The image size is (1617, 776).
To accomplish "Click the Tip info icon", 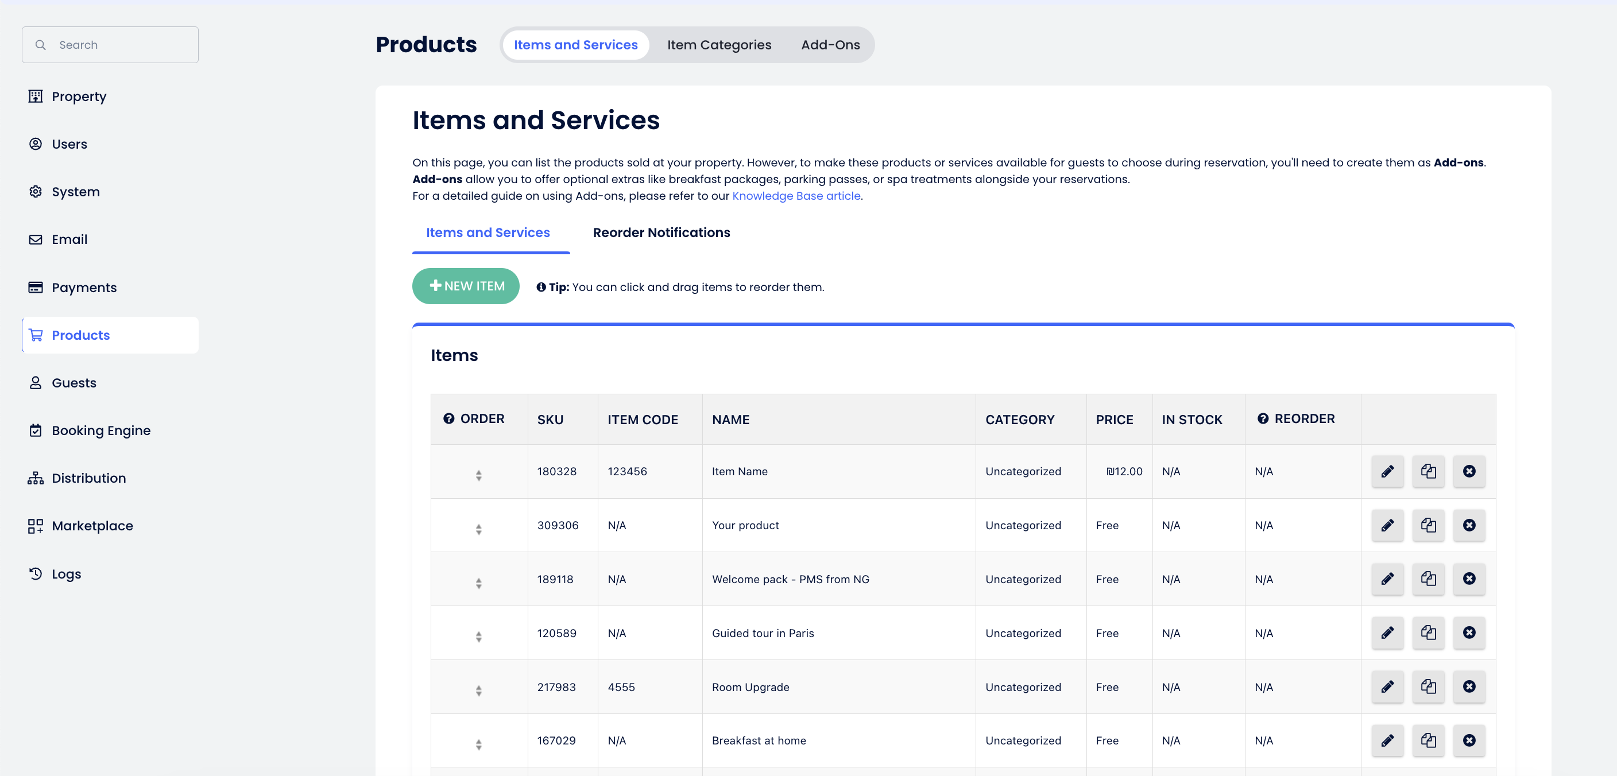I will (x=540, y=286).
